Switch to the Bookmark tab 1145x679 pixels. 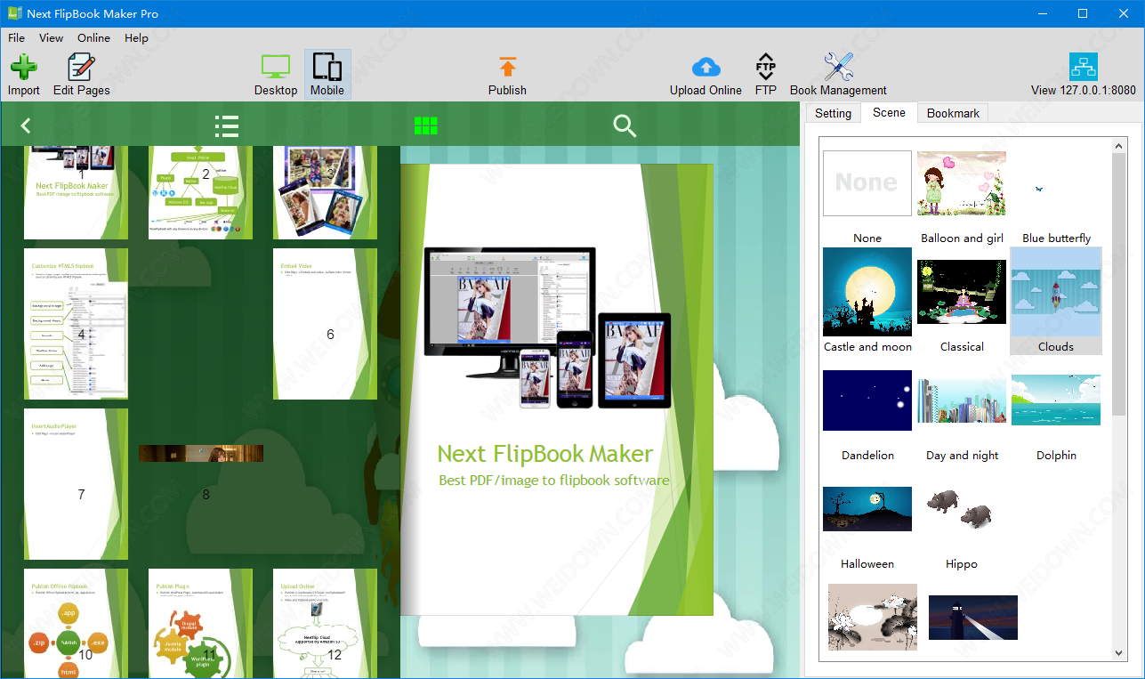tap(953, 113)
